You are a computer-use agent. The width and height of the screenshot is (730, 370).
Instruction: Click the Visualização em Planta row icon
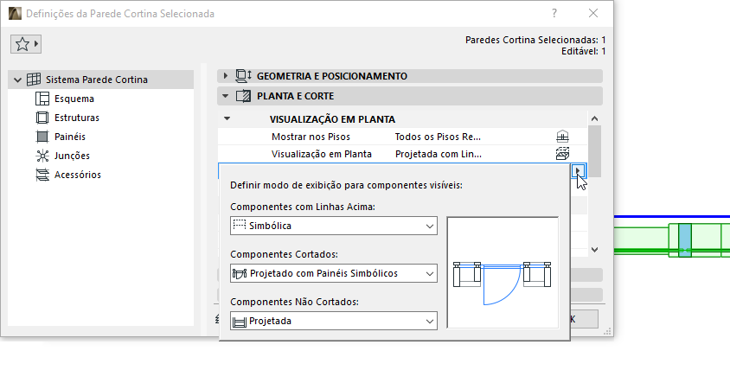click(x=562, y=154)
